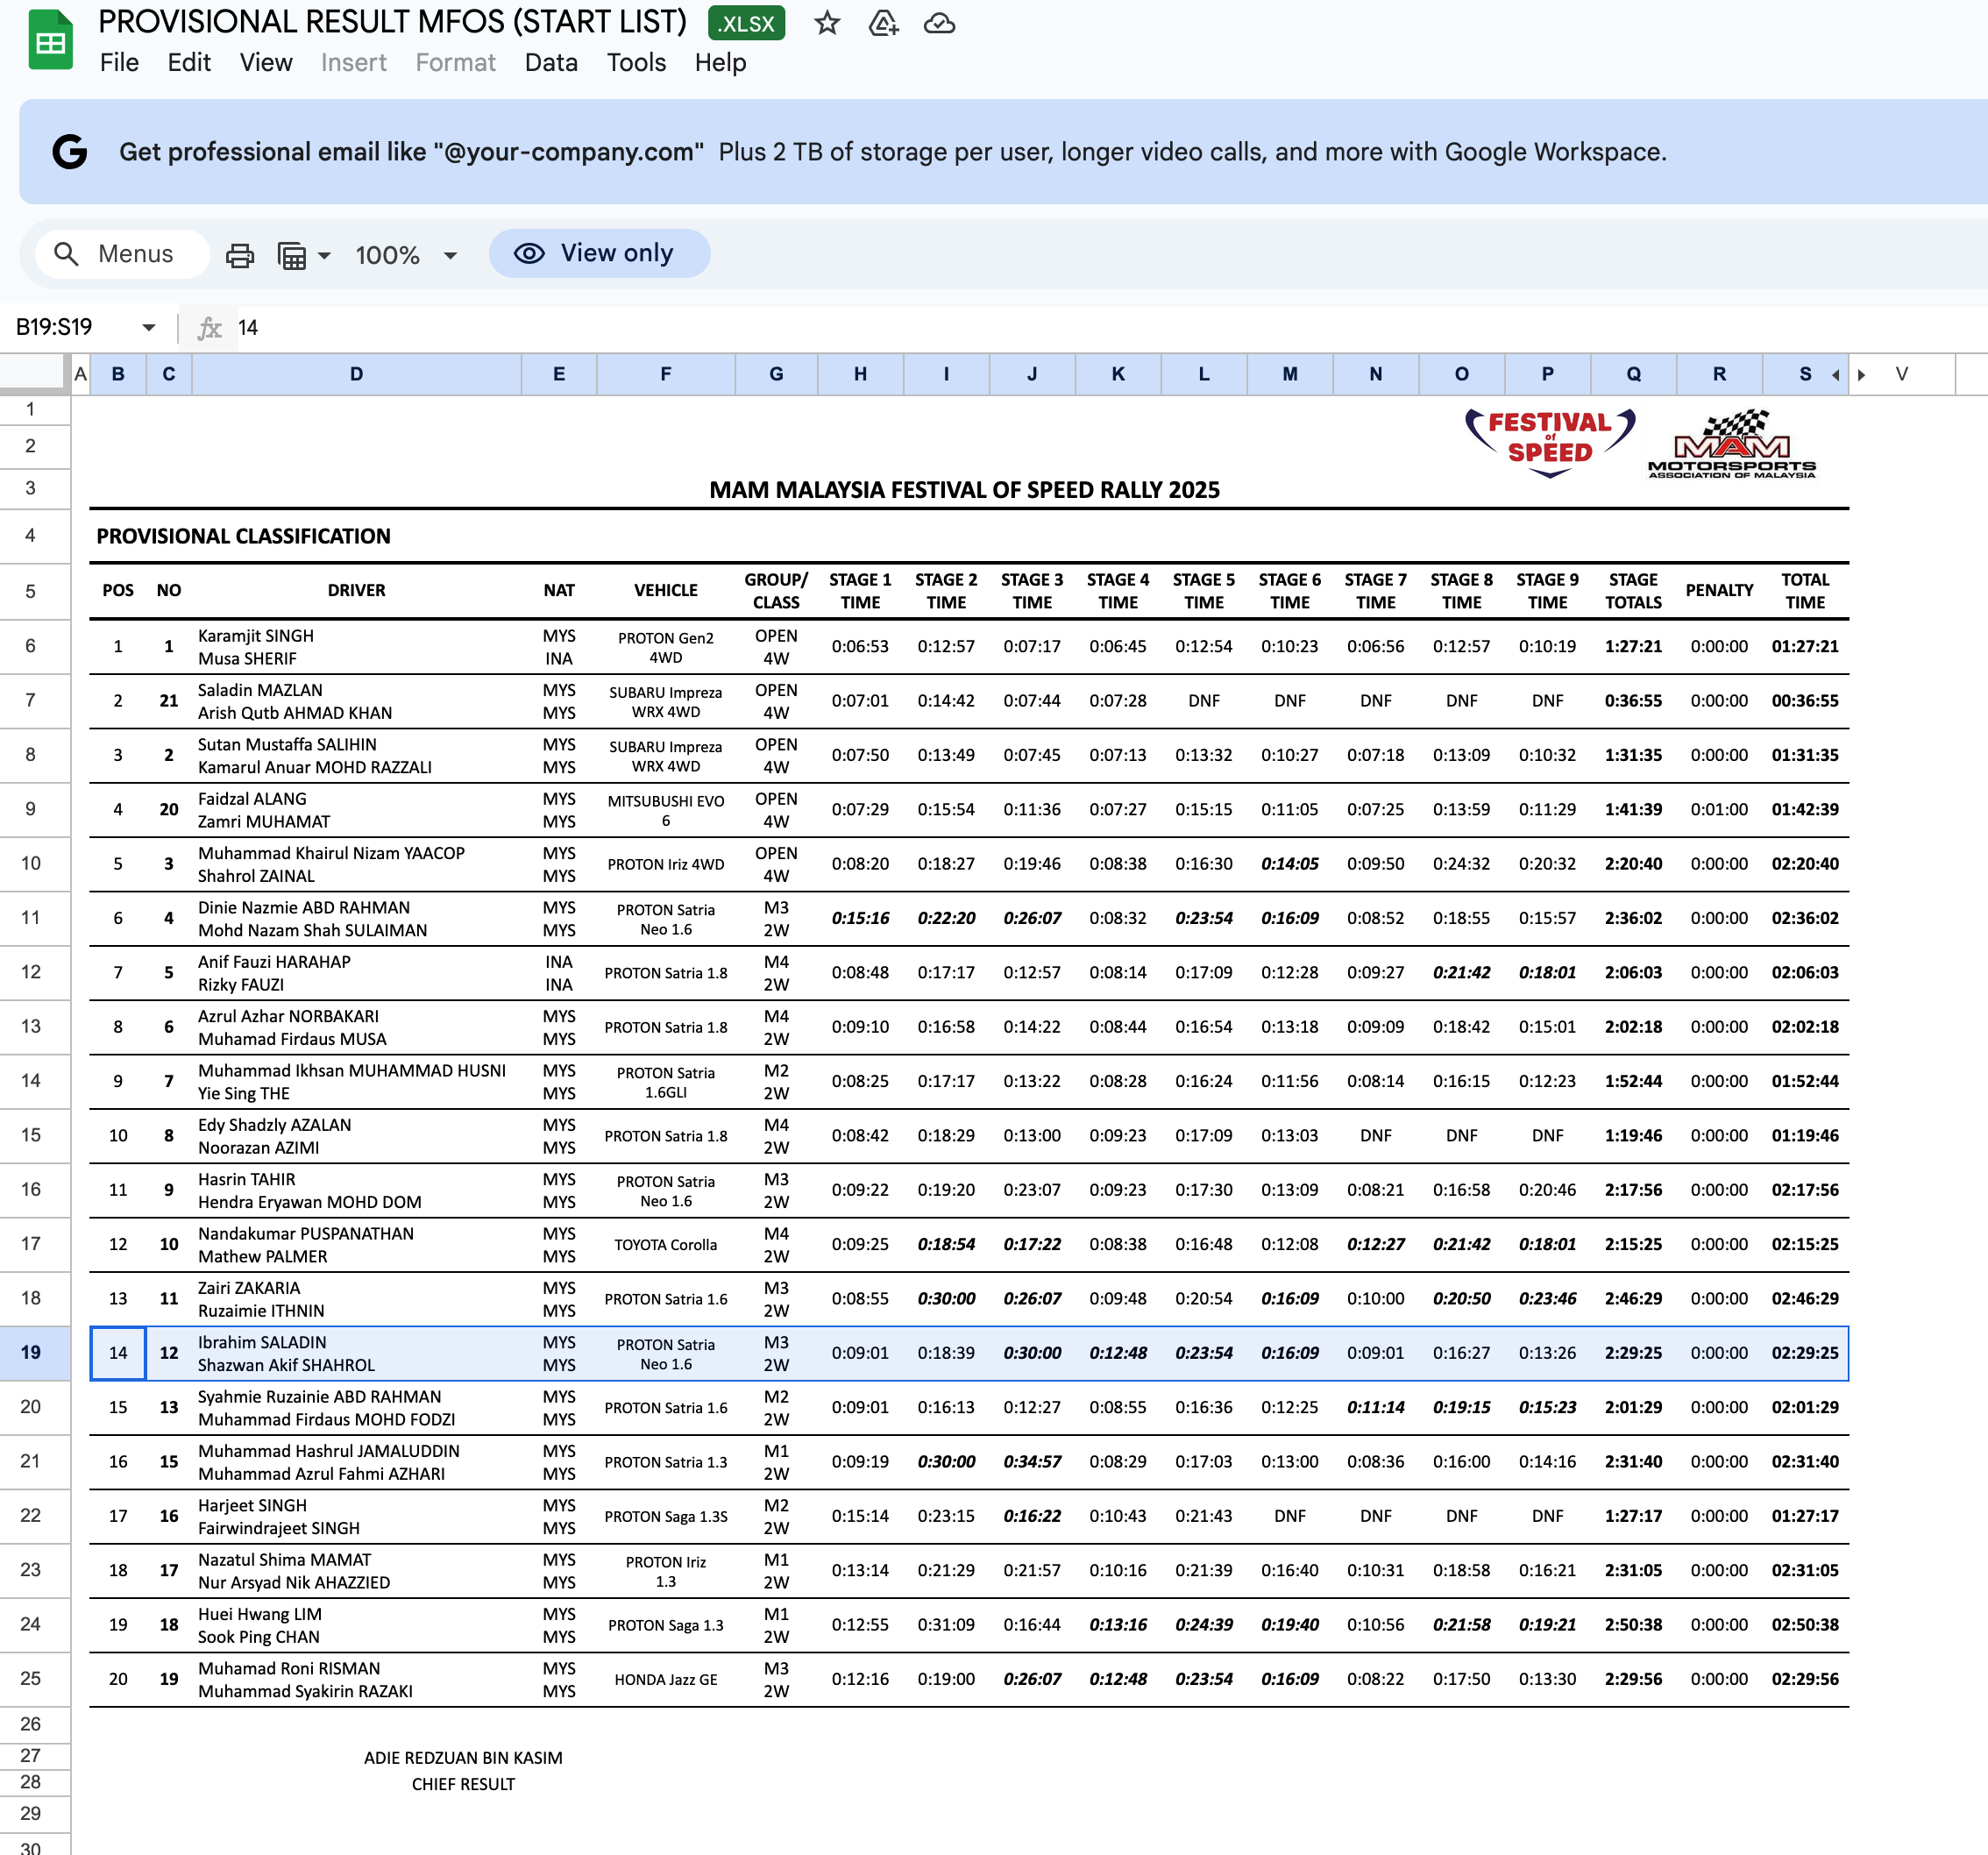Image resolution: width=1988 pixels, height=1855 pixels.
Task: Click the 0:01:00 penalty cell
Action: 1719,809
